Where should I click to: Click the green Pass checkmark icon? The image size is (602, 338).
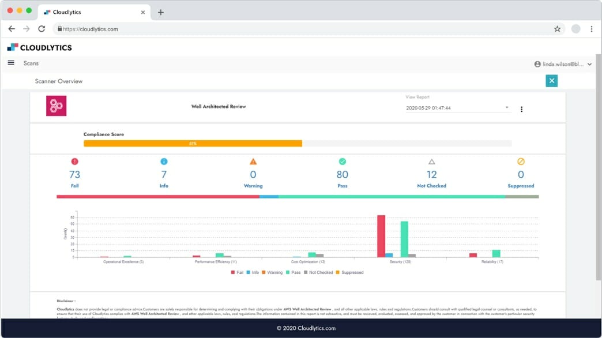point(342,162)
